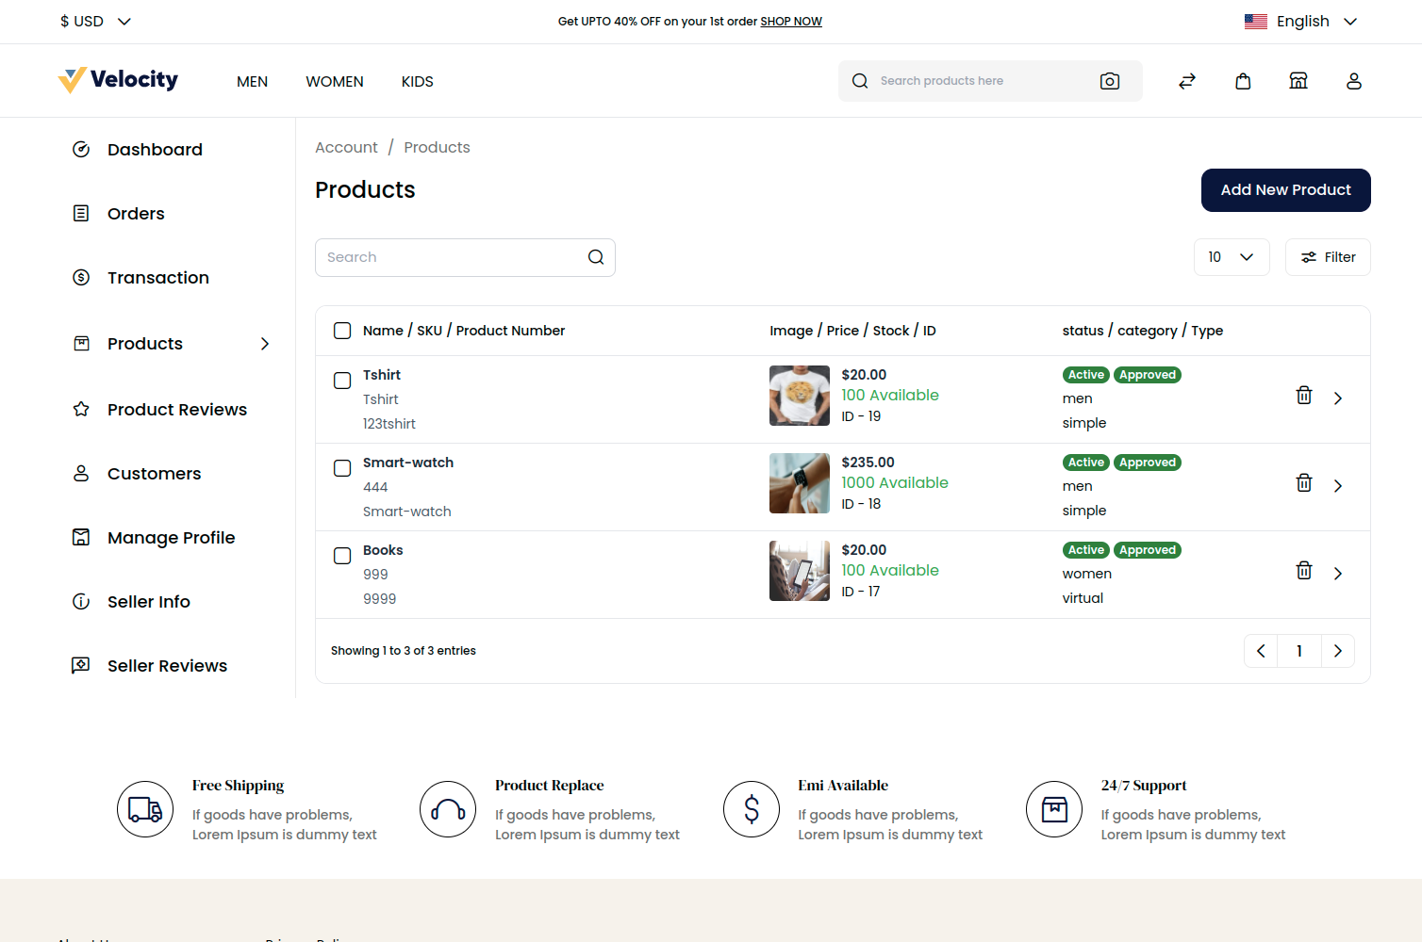Expand the Products sidebar item
The image size is (1422, 942).
tap(265, 344)
